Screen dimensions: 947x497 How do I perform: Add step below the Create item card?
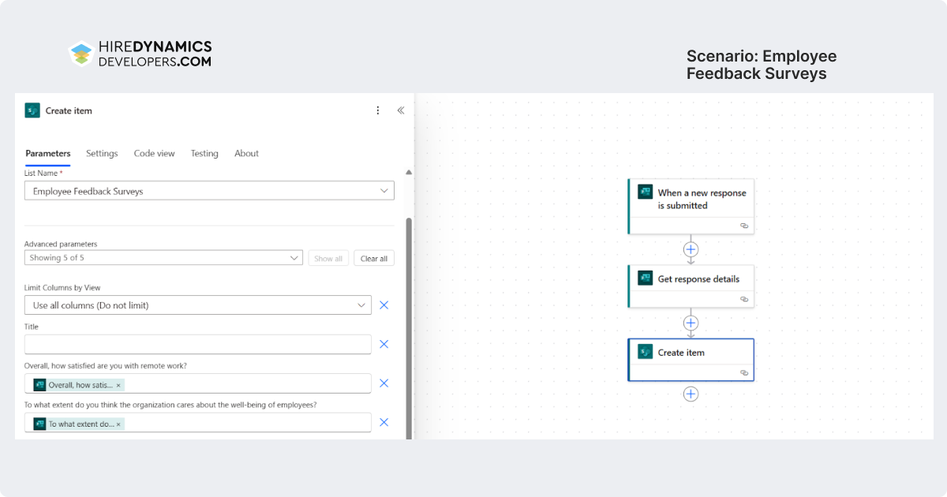click(691, 394)
